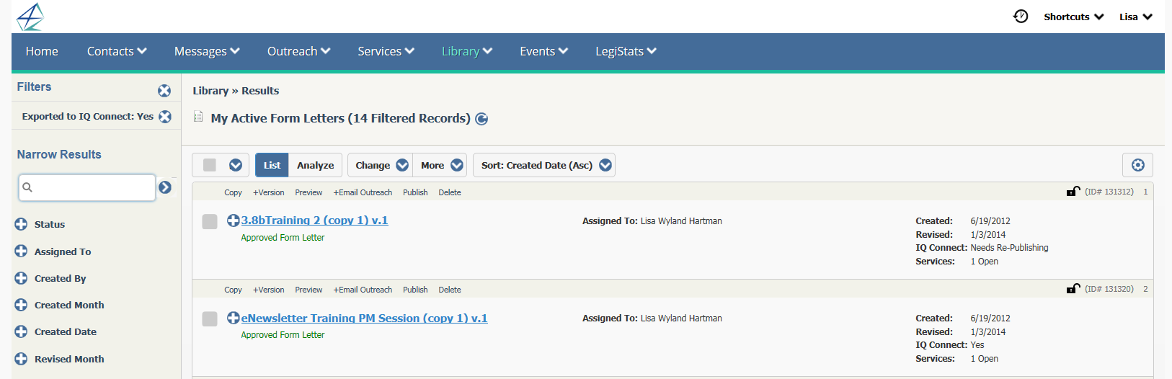Open the Lisa user menu

[x=1136, y=17]
